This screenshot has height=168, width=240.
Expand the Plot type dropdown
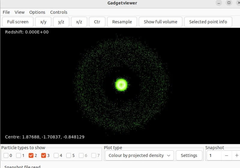[139, 155]
